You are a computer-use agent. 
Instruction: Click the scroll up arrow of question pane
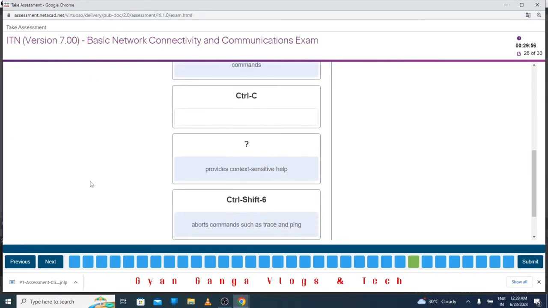click(x=534, y=65)
